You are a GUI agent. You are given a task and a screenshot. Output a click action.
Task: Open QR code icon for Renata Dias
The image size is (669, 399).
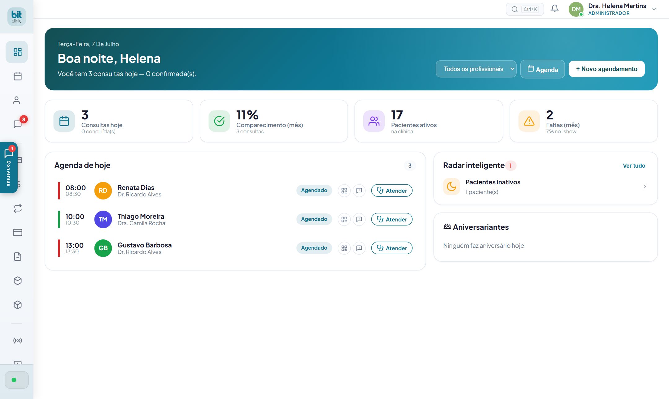[344, 191]
